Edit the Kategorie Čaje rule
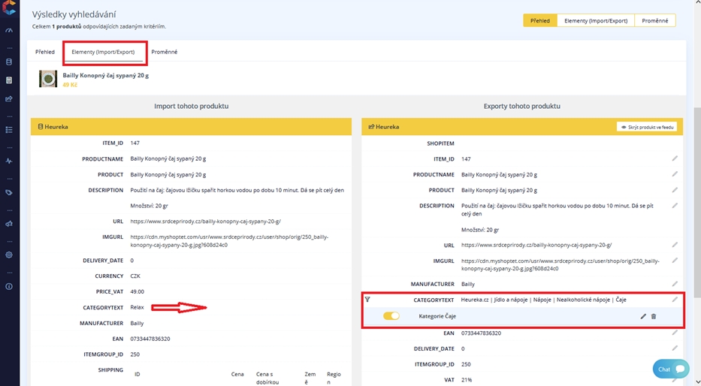This screenshot has width=701, height=386. pos(643,316)
